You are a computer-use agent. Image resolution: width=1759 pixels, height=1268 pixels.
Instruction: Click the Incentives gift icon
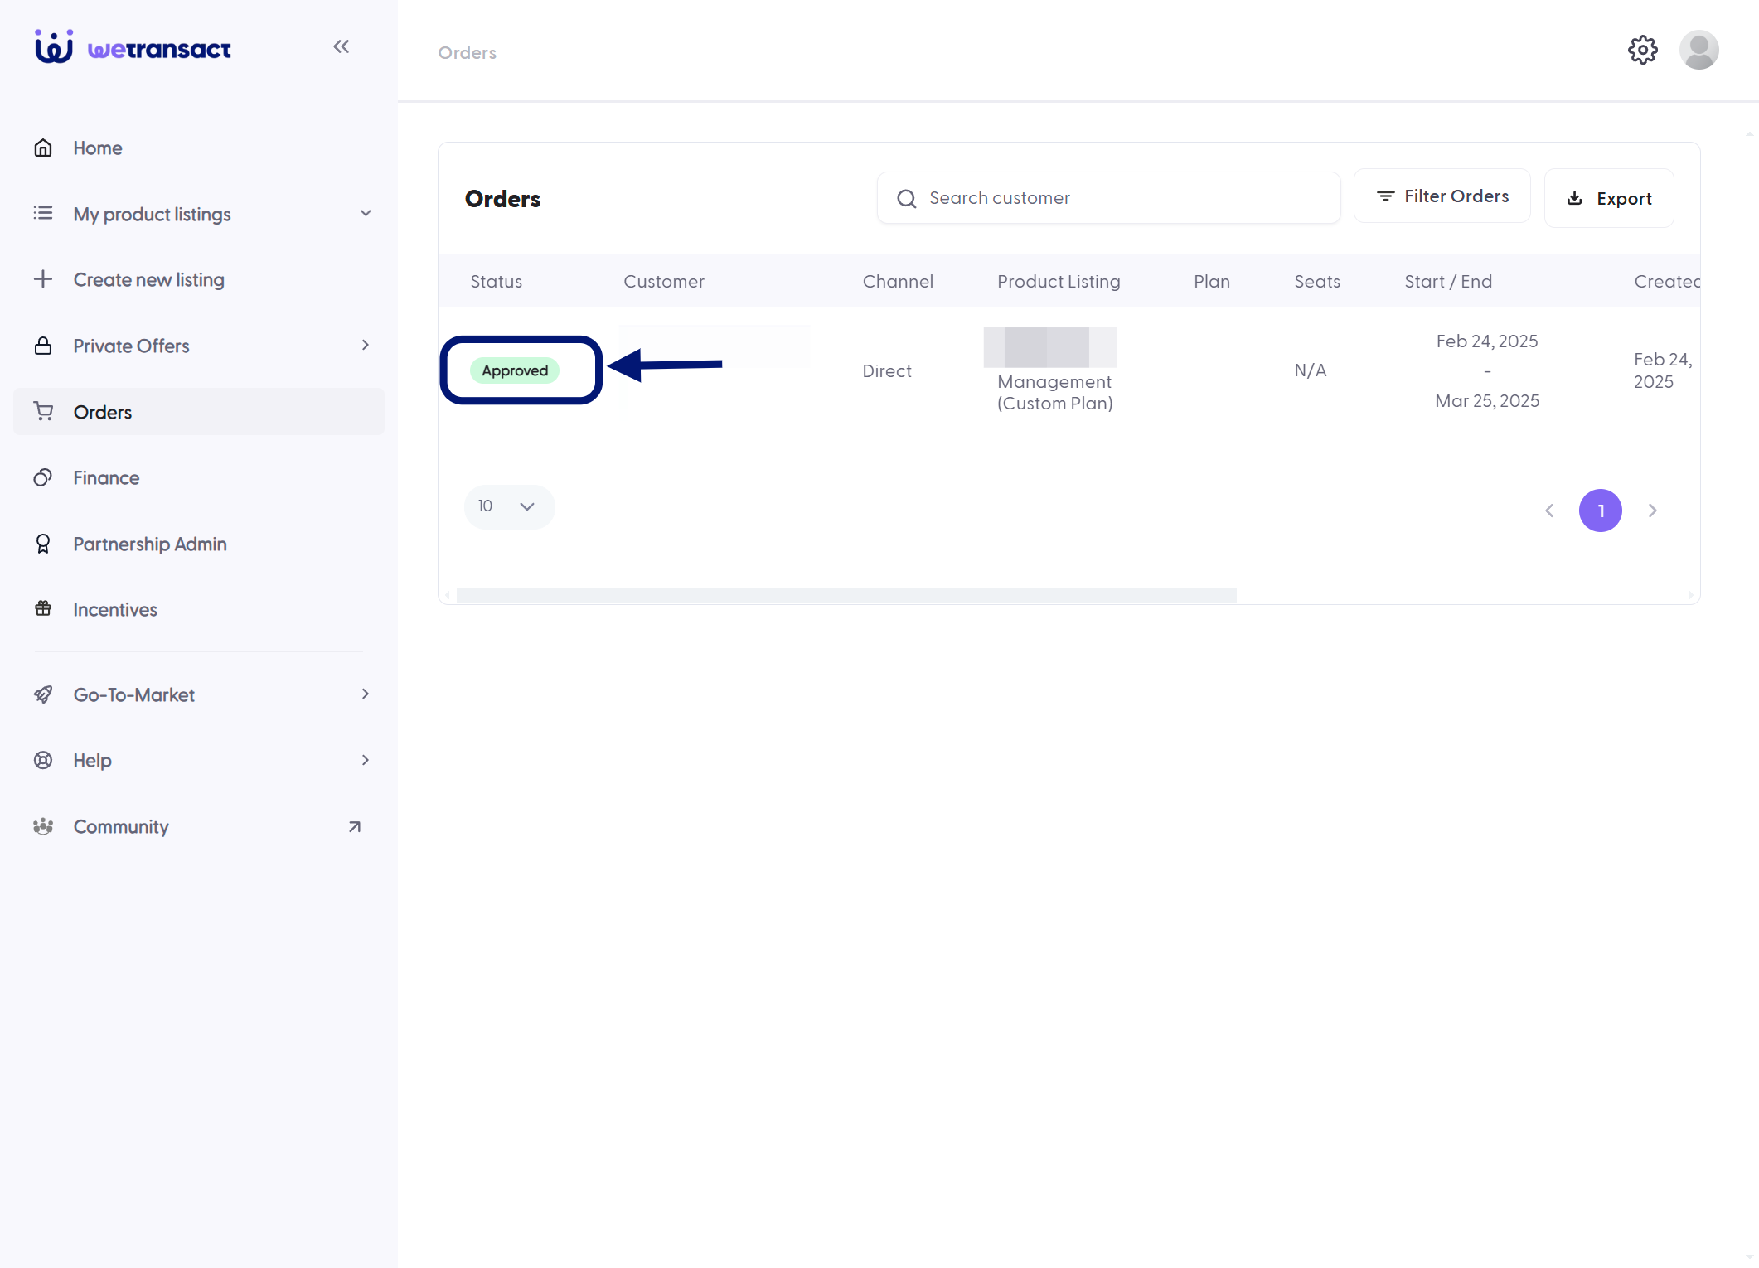pos(43,609)
